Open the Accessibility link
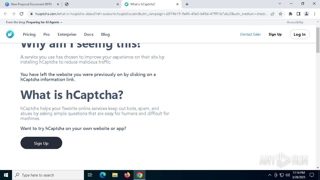Screen dimensions: 320x180 [295, 22]
